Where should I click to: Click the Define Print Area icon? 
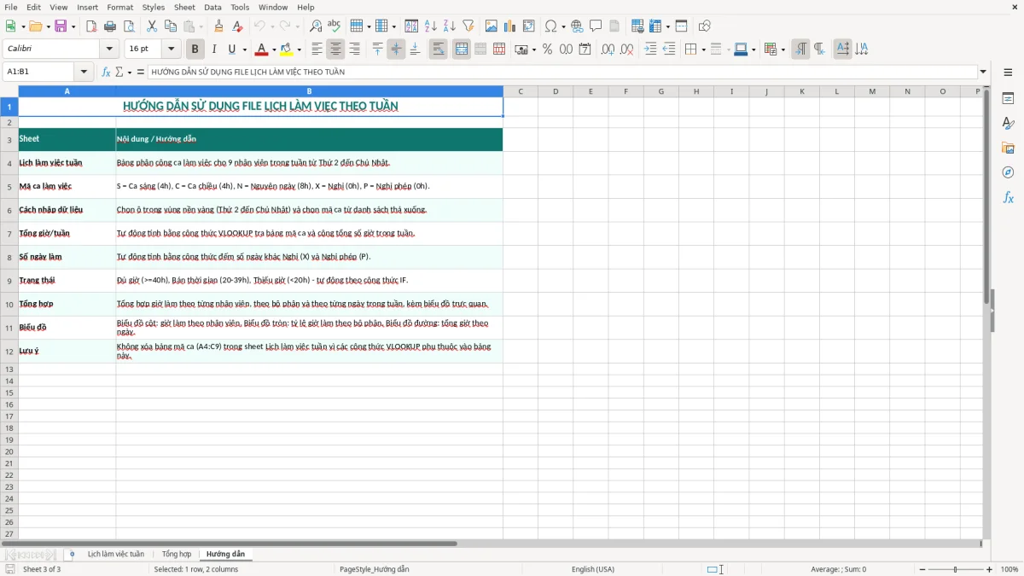click(637, 26)
